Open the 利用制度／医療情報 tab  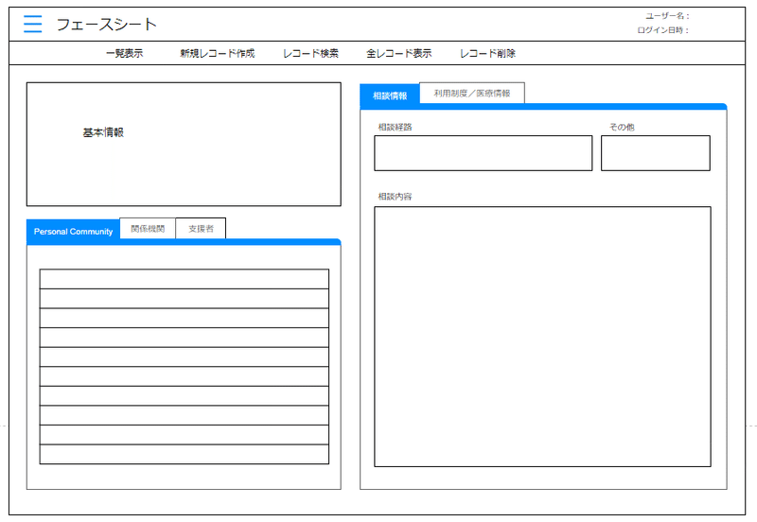[x=471, y=93]
